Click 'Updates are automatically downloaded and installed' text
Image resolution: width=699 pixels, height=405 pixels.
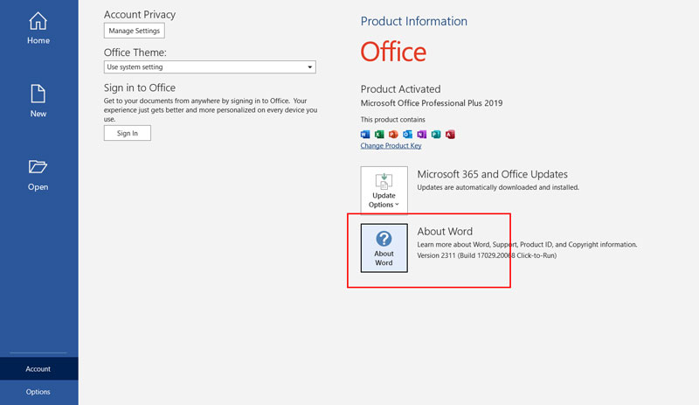tap(498, 187)
